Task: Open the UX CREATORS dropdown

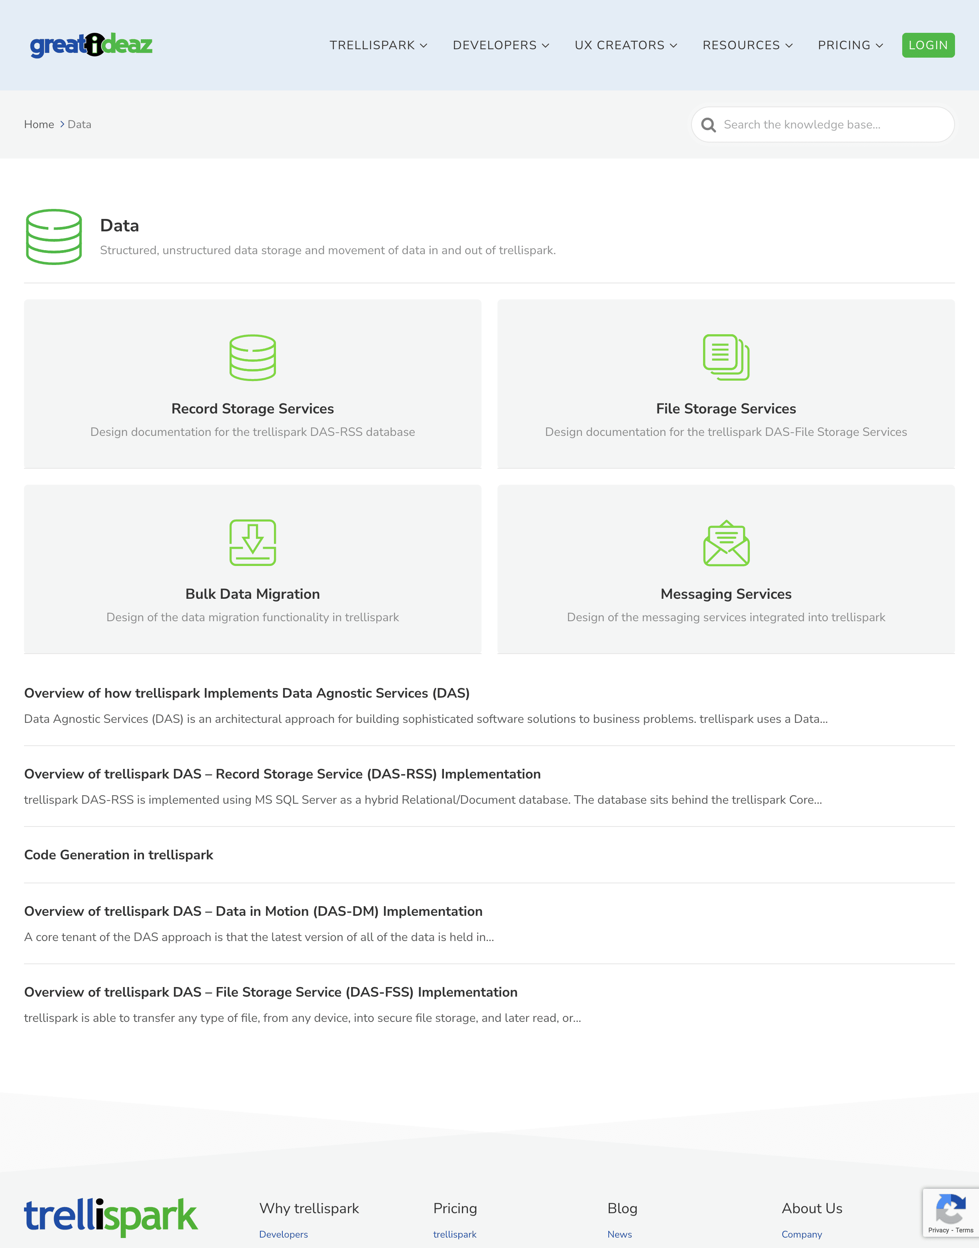Action: pos(625,45)
